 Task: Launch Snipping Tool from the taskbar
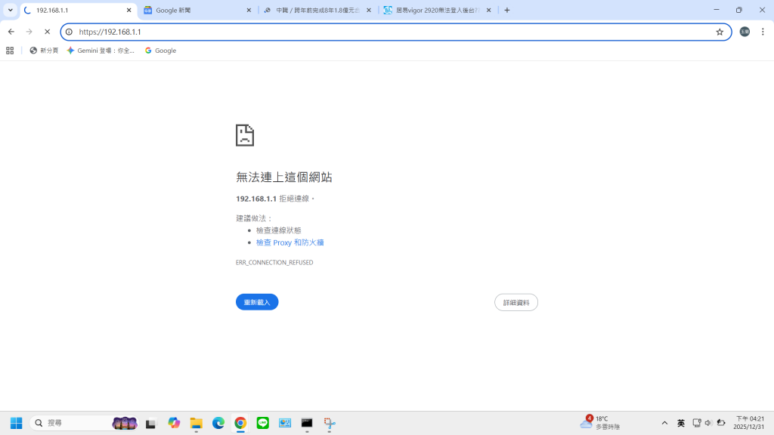329,423
